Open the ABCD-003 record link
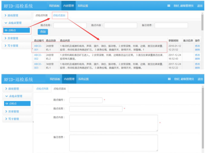Screen dimensions: 206x153 38,66
